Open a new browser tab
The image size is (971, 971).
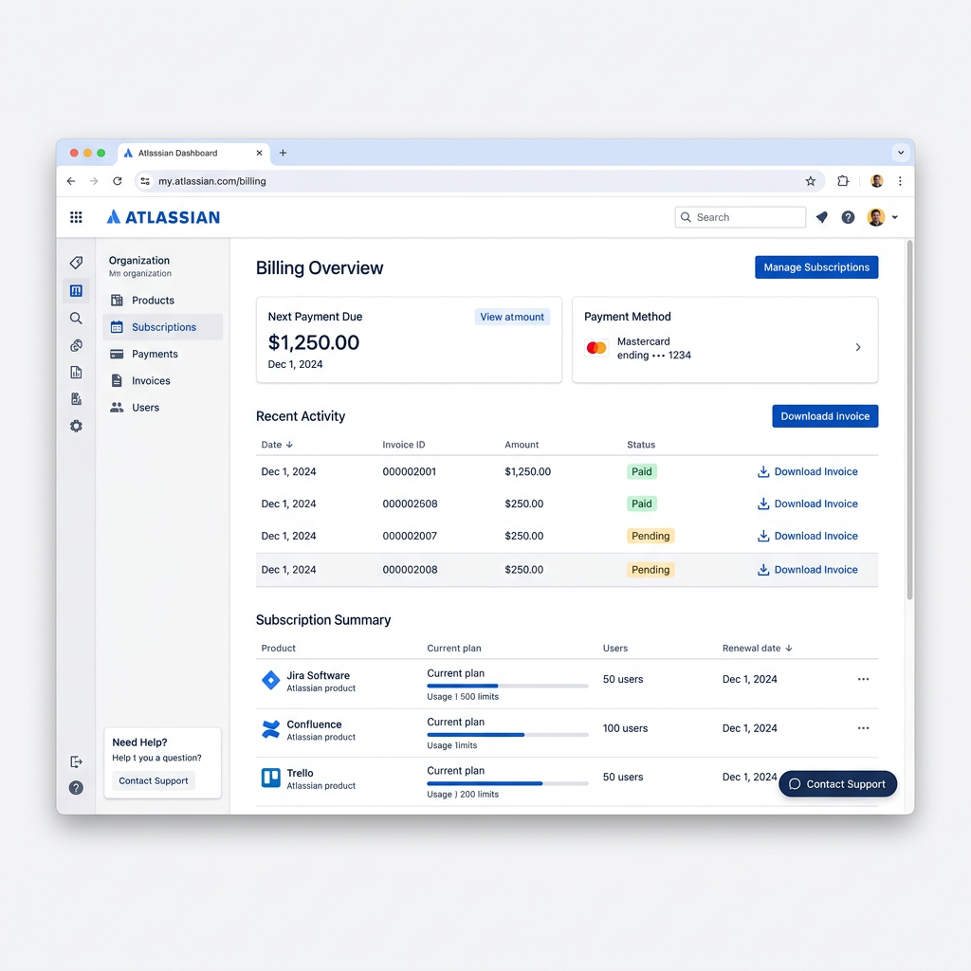tap(283, 153)
